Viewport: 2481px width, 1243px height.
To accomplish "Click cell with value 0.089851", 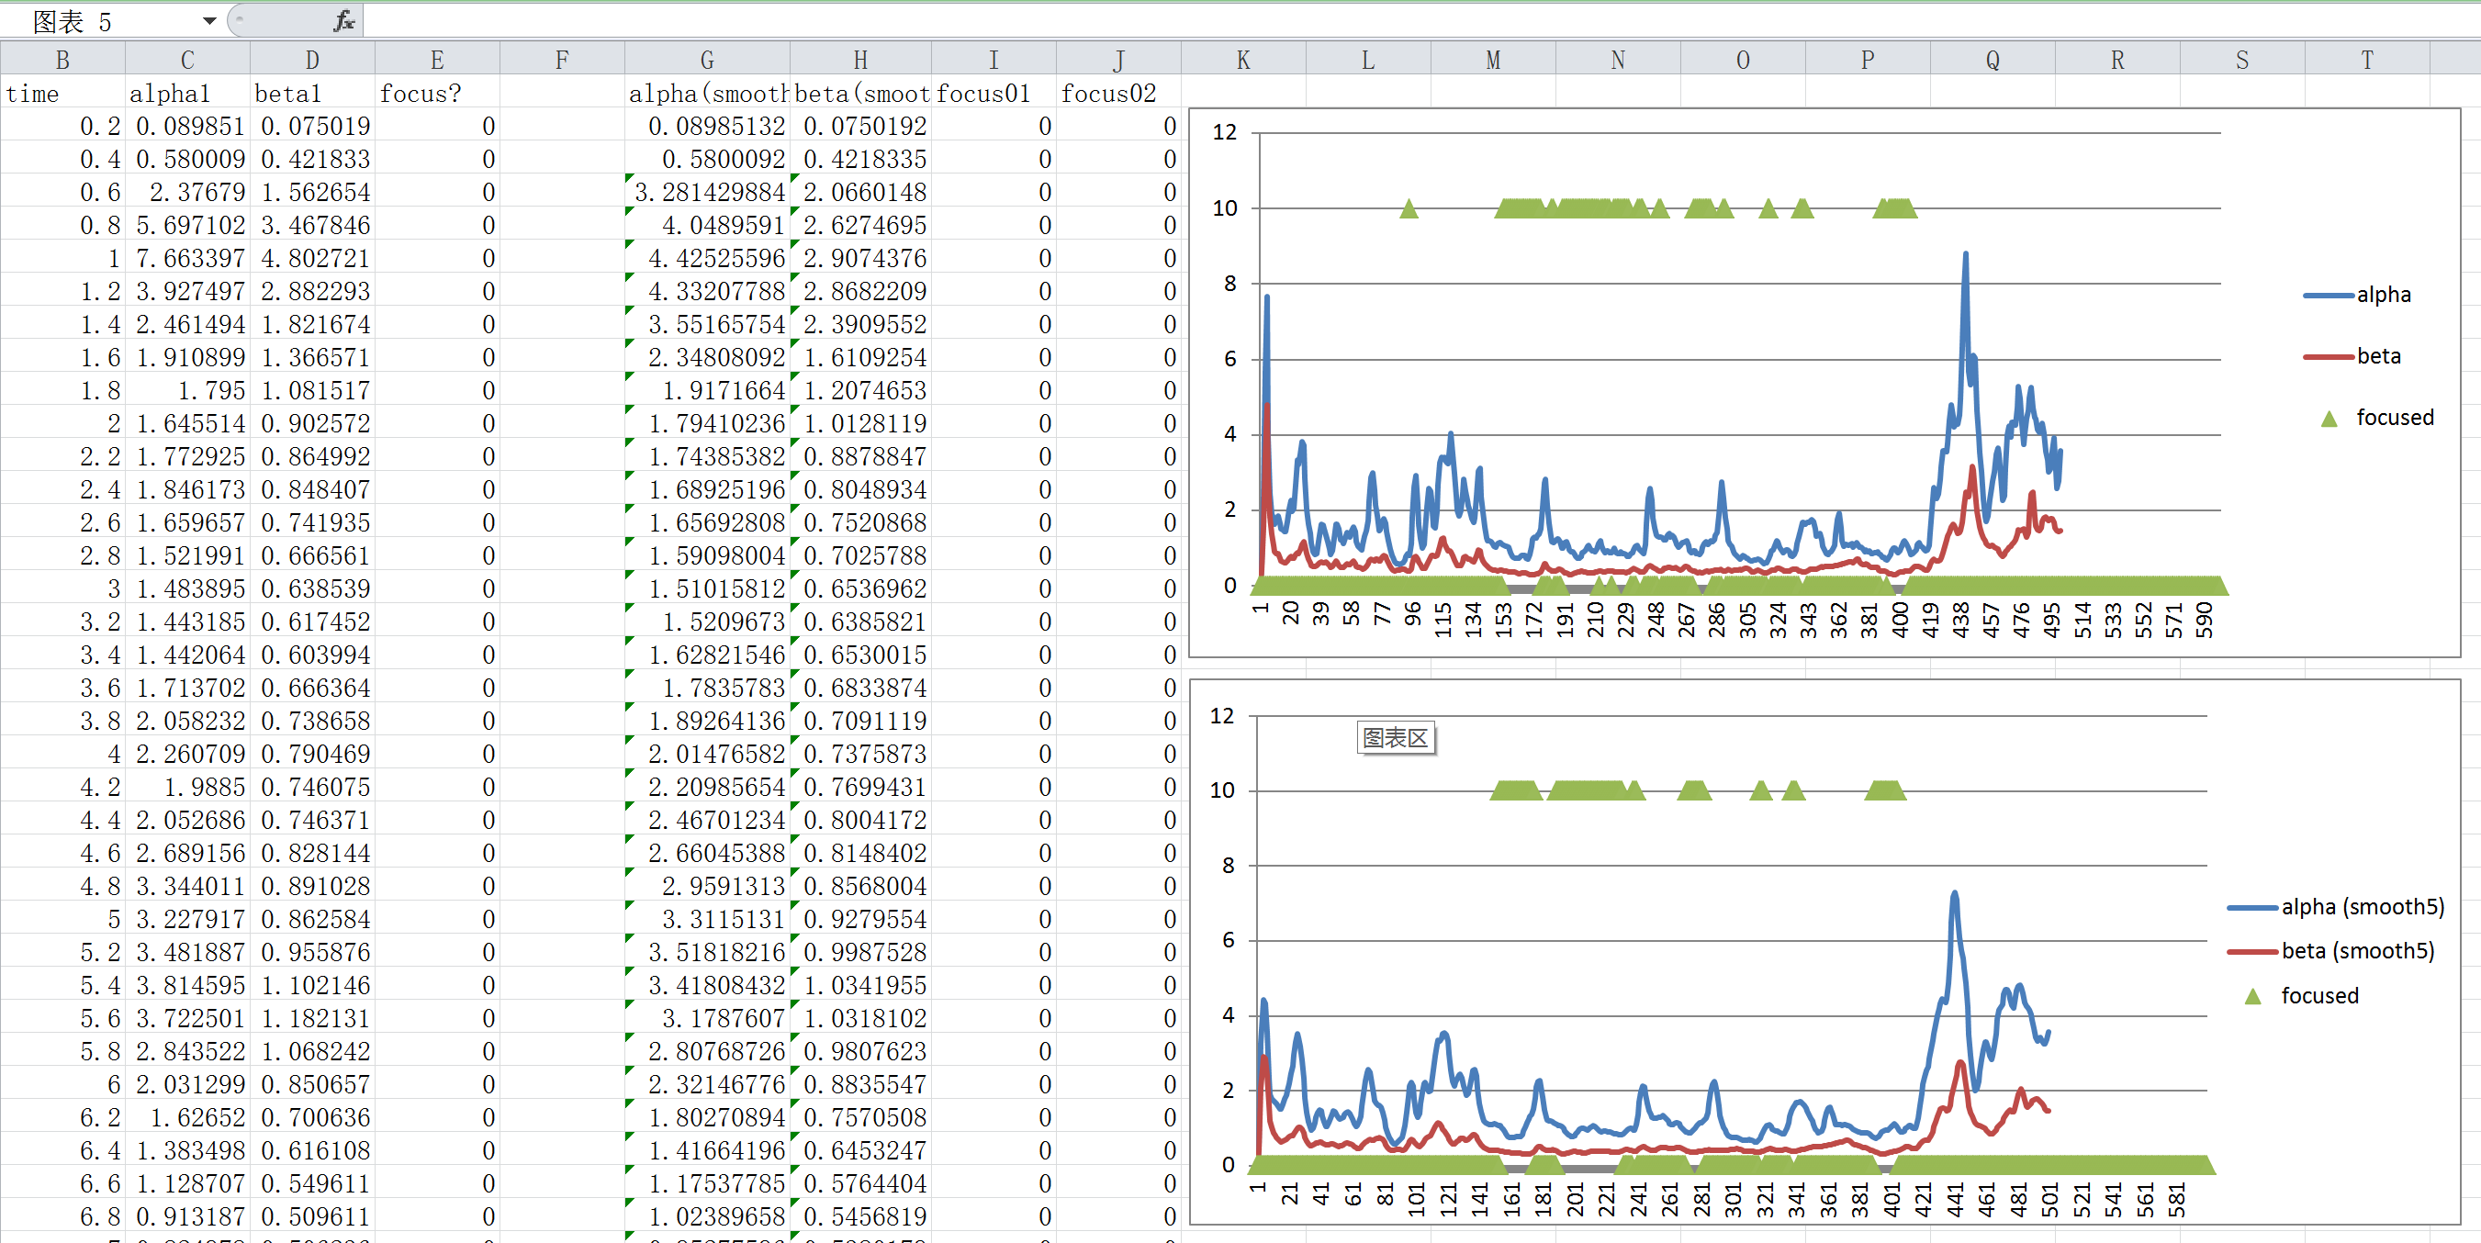I will [x=186, y=126].
